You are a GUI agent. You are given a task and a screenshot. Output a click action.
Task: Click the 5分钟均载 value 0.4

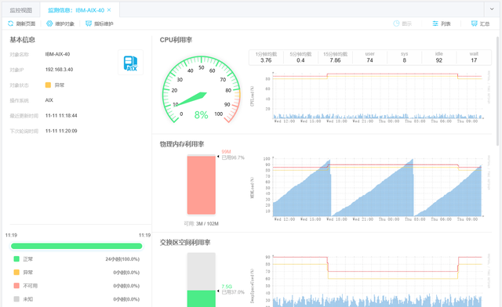tap(300, 60)
